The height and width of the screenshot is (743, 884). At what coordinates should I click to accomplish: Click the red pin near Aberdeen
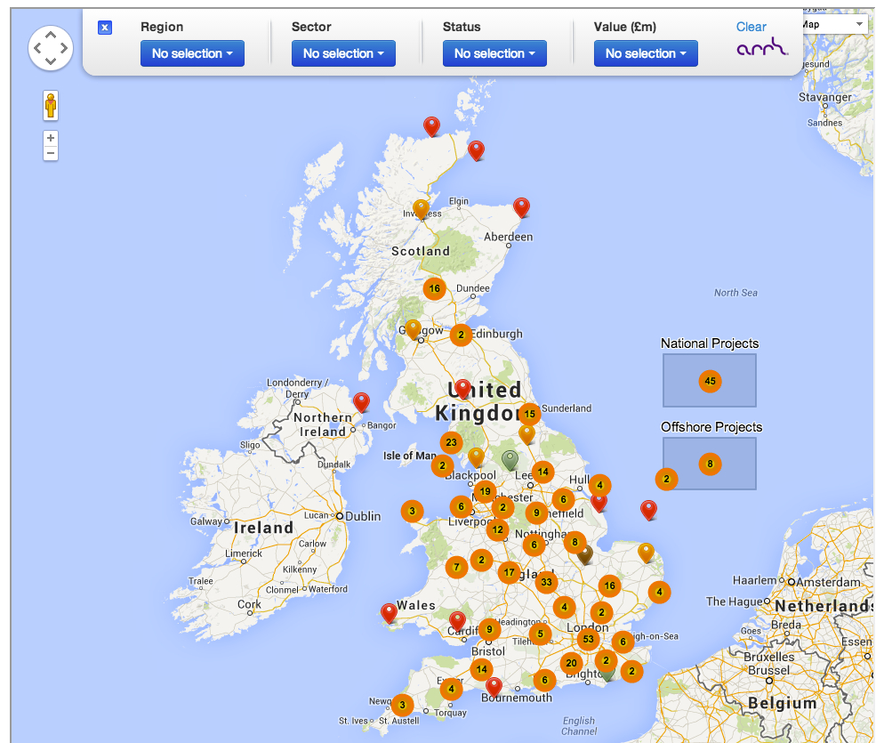click(x=521, y=207)
